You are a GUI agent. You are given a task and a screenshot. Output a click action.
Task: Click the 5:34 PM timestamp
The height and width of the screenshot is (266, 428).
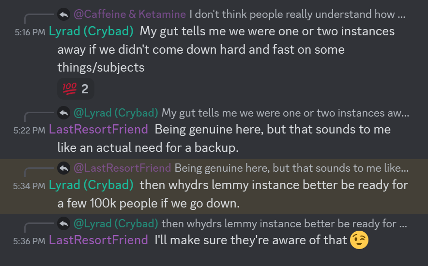point(29,186)
